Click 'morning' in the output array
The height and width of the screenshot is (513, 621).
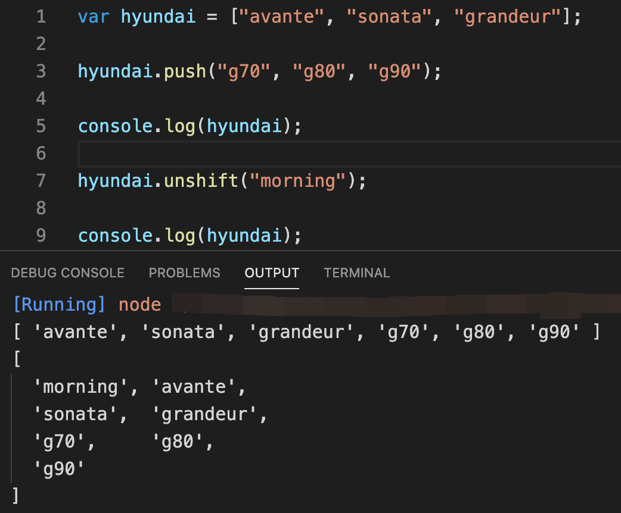(x=80, y=387)
